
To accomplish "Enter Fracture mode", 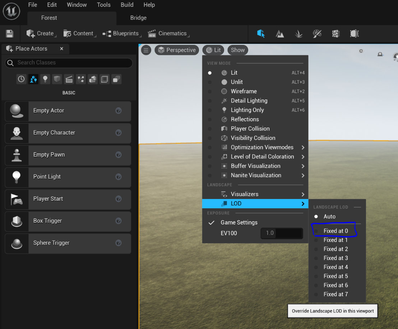I will coord(335,33).
